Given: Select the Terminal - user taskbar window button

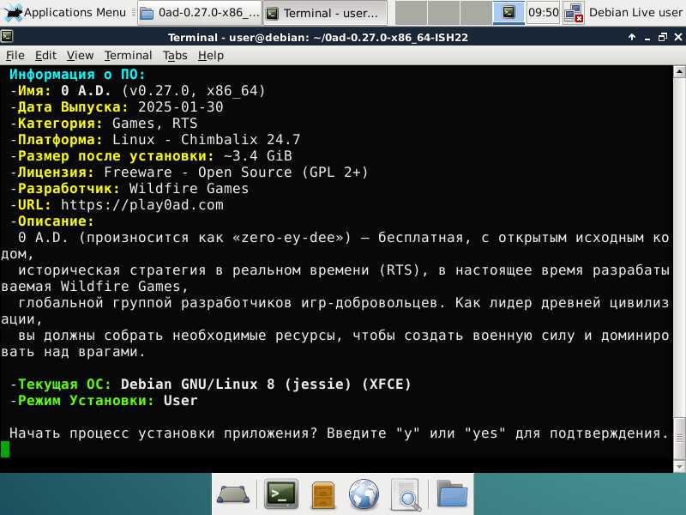Looking at the screenshot, I should tap(325, 13).
